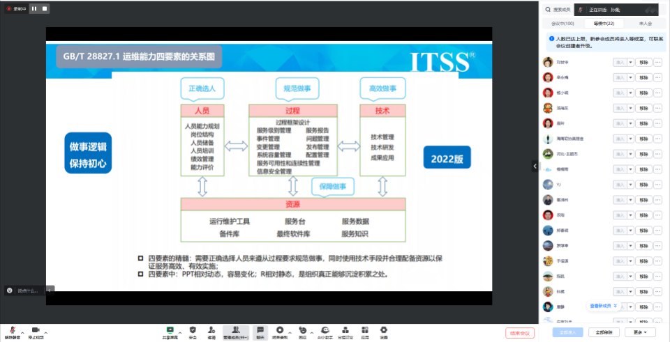Click the red End Meeting button
This screenshot has width=670, height=342.
point(519,332)
